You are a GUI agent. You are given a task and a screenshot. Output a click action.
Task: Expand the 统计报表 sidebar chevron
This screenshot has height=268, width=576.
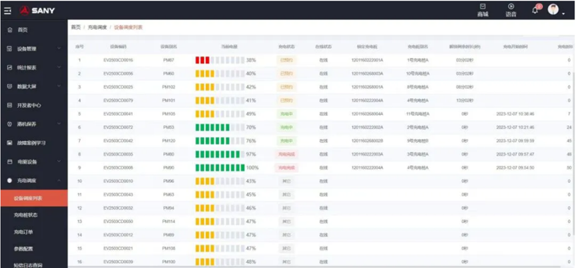point(59,67)
